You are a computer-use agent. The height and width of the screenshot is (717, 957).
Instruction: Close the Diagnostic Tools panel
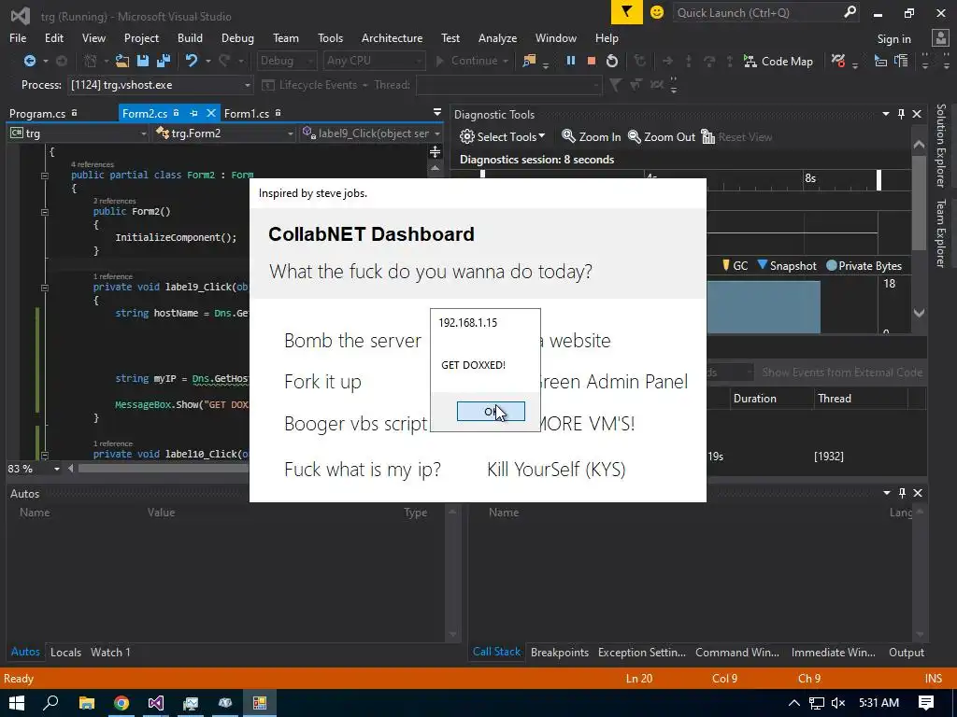click(x=917, y=114)
